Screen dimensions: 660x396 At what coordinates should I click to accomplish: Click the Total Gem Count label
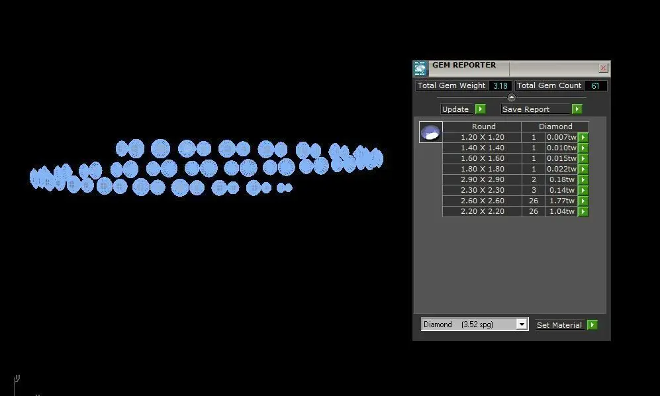(x=549, y=85)
